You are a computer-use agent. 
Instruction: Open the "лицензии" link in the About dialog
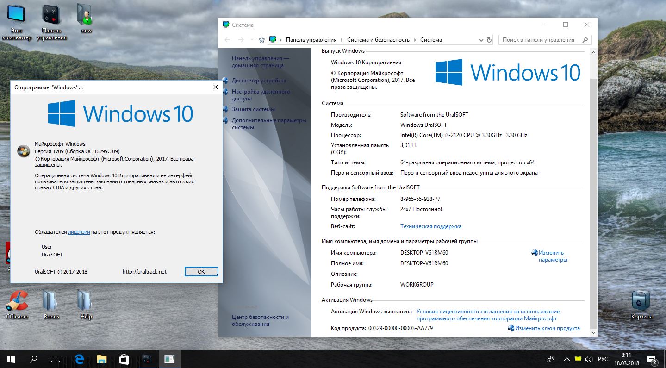click(x=79, y=232)
